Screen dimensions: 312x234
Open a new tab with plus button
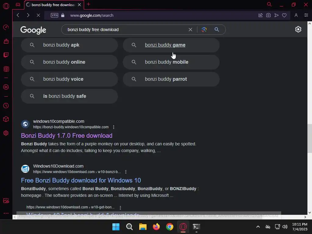click(x=89, y=4)
